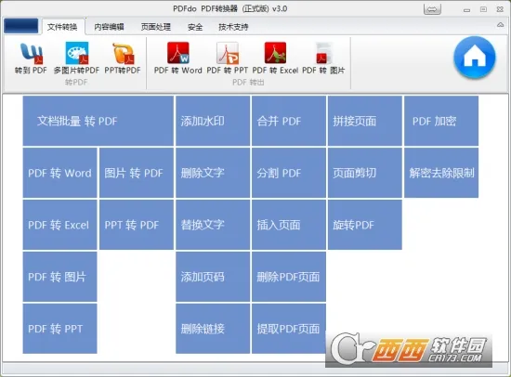
Task: Select the 合并 PDF tile
Action: (x=289, y=121)
